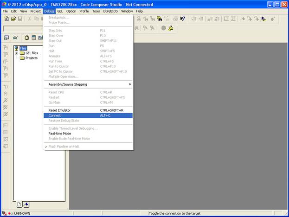The height and width of the screenshot is (217, 289).
Task: Click the Open file folder icon
Action: (13, 19)
